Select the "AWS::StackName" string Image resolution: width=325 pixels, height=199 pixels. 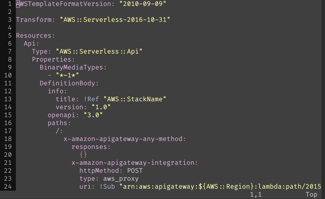[135, 99]
